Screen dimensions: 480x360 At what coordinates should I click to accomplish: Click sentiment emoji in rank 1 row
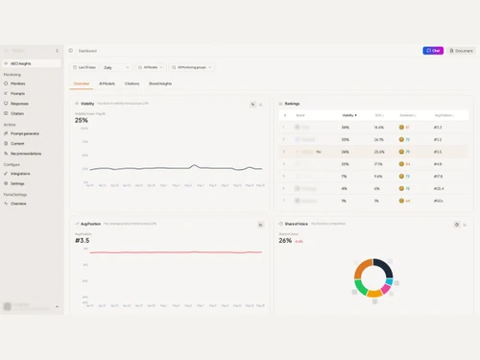tap(401, 128)
